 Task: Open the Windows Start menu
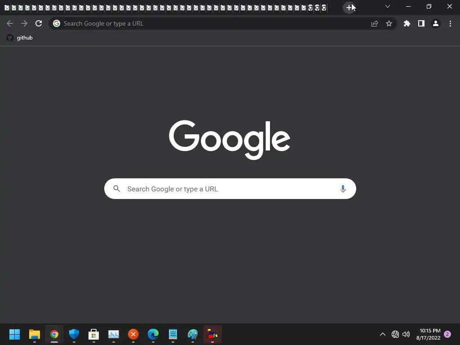pos(14,334)
